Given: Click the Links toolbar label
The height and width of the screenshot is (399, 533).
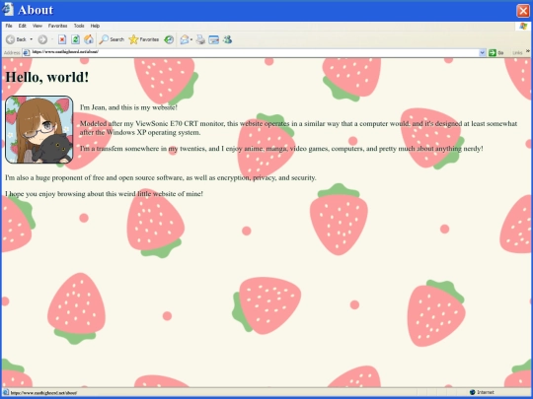Looking at the screenshot, I should point(517,53).
